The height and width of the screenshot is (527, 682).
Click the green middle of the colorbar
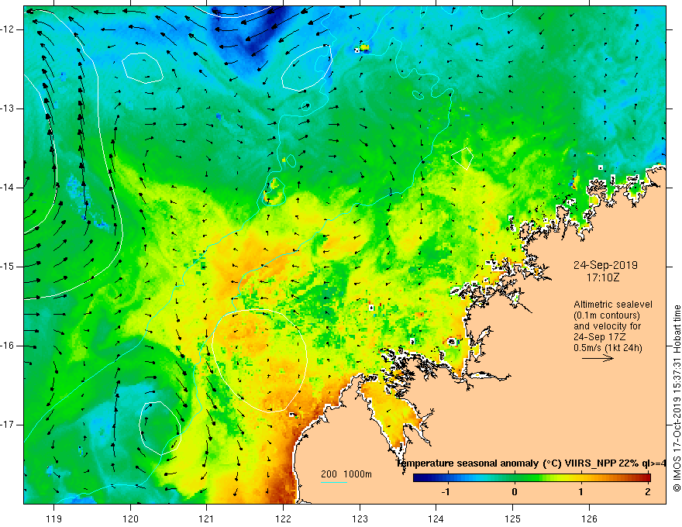click(515, 478)
